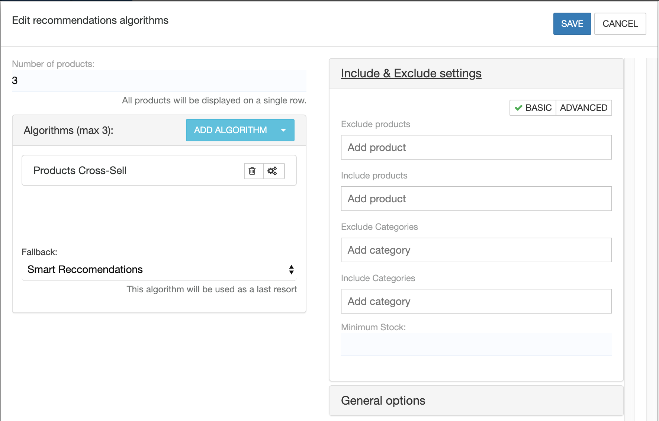Click the Include products Add product field
The height and width of the screenshot is (421, 659).
tap(476, 199)
